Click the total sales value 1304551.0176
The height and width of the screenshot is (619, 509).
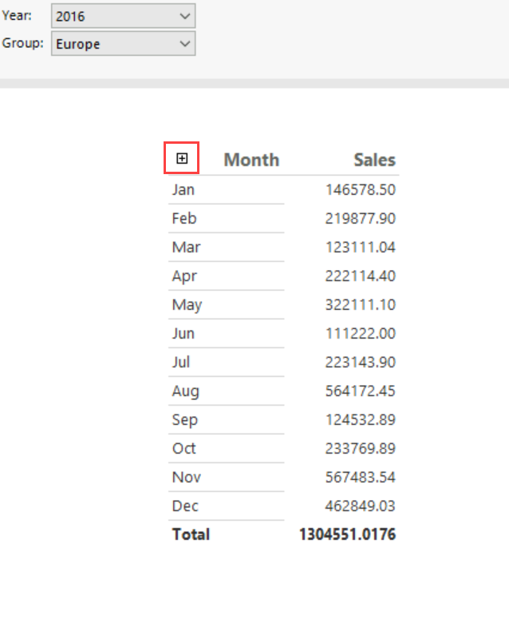click(x=347, y=534)
